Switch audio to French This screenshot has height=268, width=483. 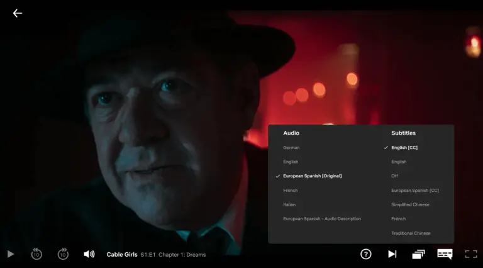(290, 191)
